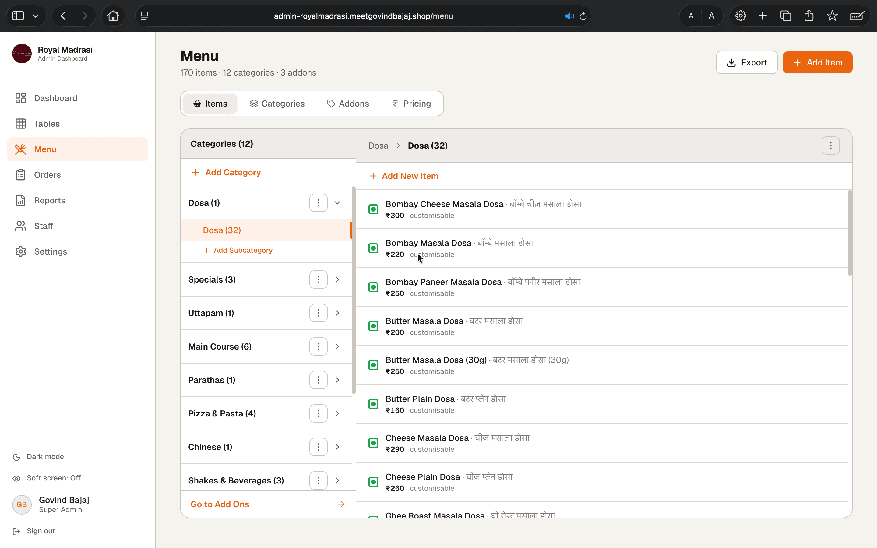Viewport: 877px width, 548px height.
Task: Open three-dot menu for Main Course category
Action: coord(318,346)
